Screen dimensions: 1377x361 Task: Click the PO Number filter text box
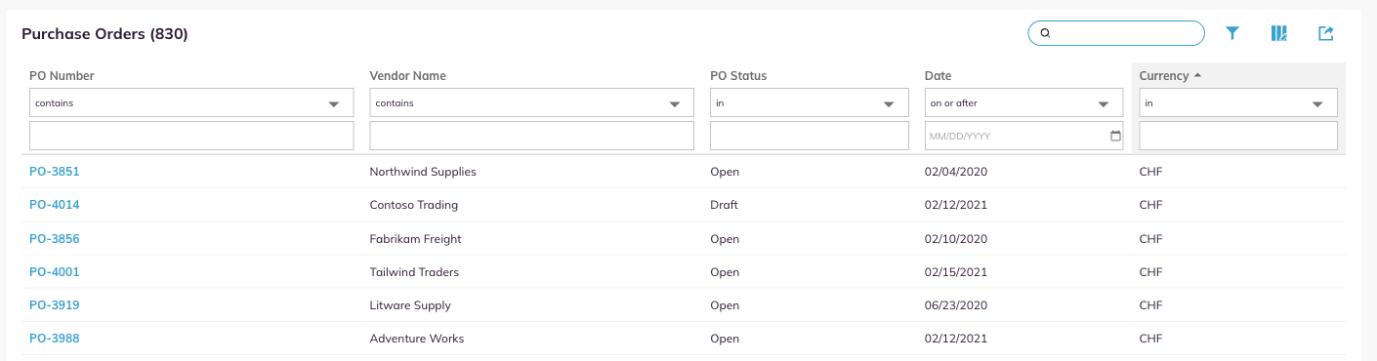191,136
